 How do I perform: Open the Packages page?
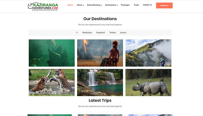click(x=125, y=5)
